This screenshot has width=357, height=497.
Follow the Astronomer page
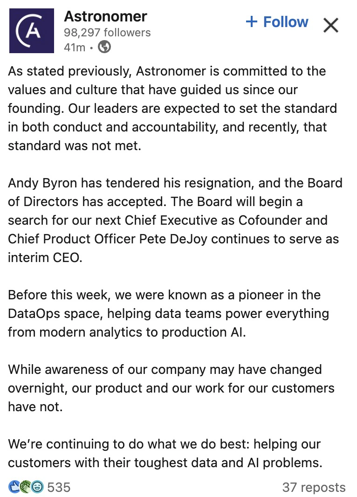pyautogui.click(x=285, y=22)
